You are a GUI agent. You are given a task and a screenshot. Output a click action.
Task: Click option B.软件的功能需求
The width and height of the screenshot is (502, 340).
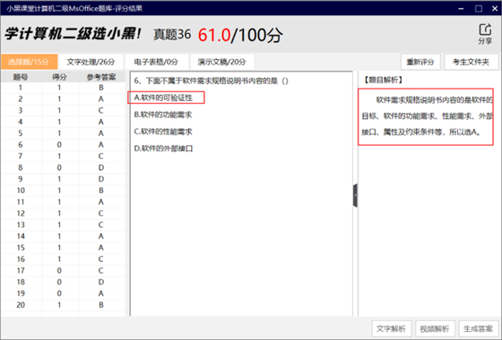coord(162,115)
